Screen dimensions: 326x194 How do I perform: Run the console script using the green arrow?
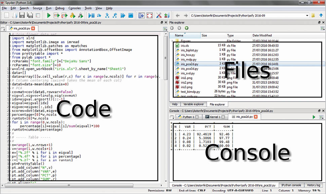[314, 117]
